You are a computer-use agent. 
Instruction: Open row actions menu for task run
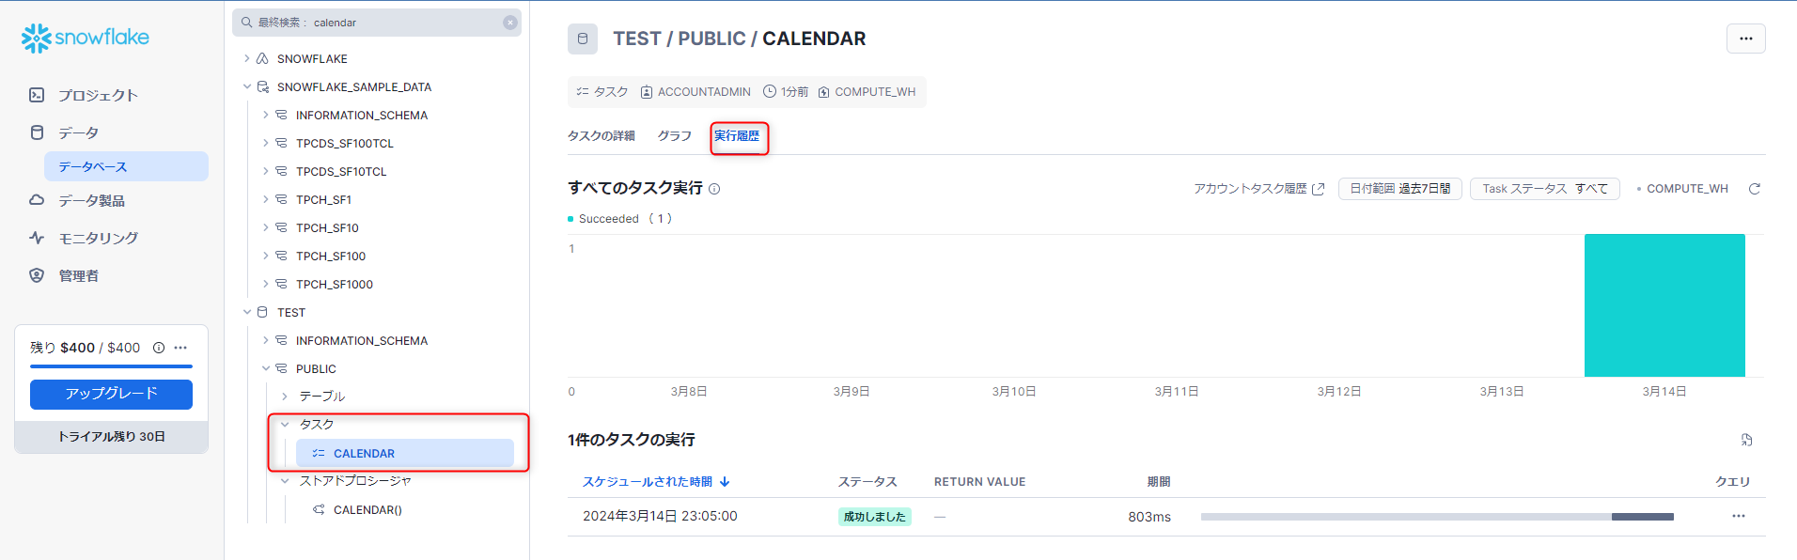(x=1738, y=516)
